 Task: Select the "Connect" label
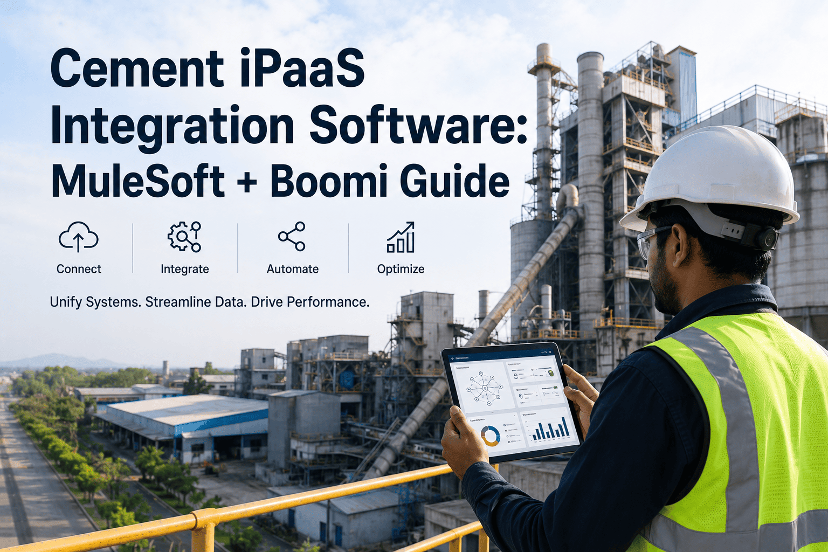[x=79, y=269]
